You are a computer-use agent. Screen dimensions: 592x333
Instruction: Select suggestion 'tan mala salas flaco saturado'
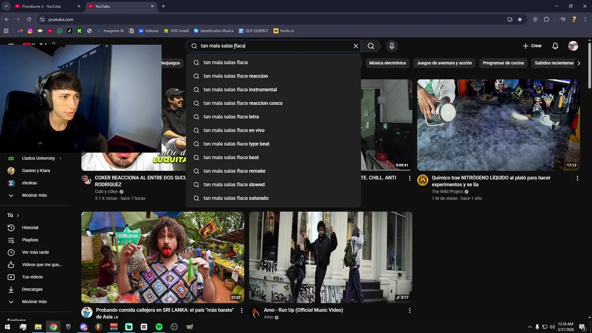tap(273, 198)
